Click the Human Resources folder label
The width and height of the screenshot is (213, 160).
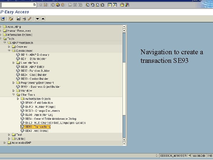tap(19, 31)
